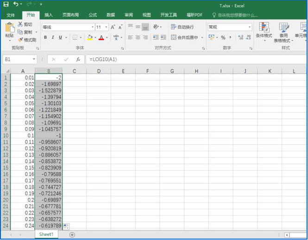
Task: Select the Sheet1 worksheet tab
Action: [46, 234]
